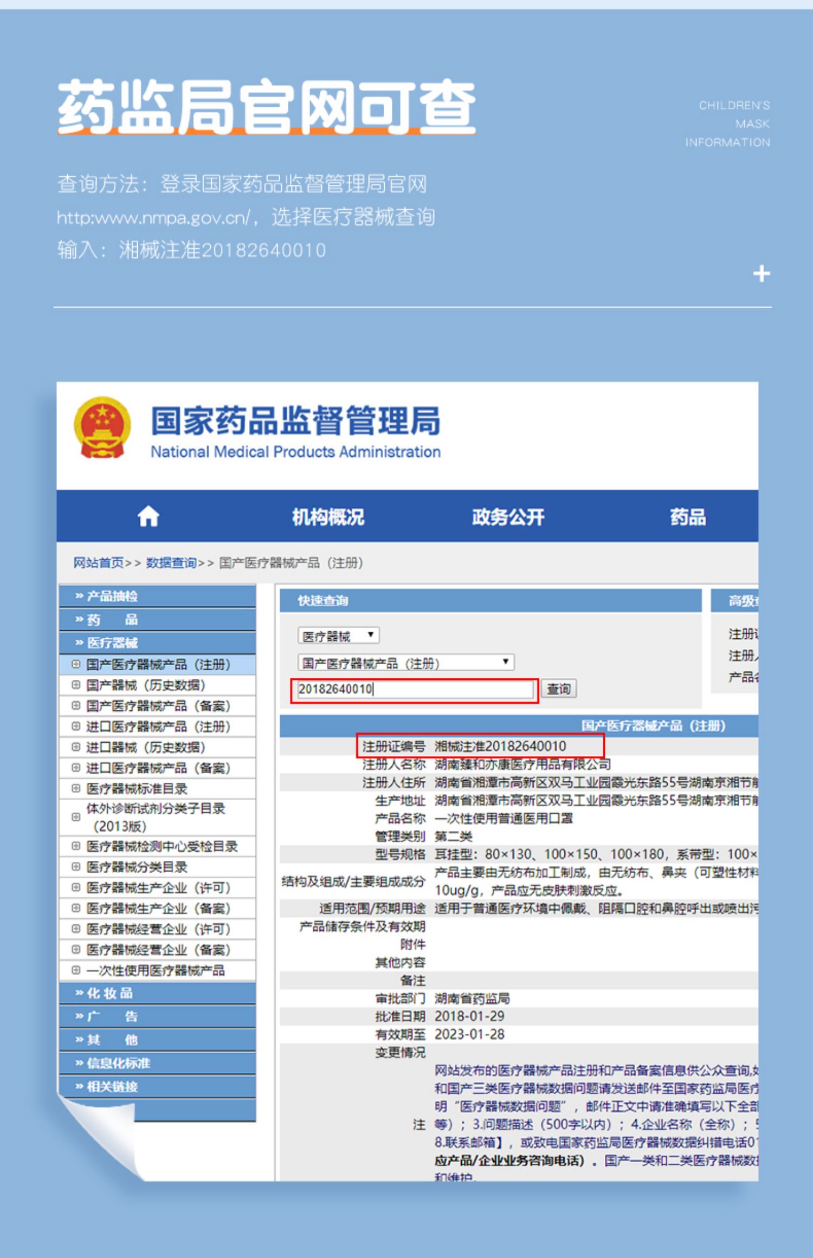Open the 药品 navigation menu
This screenshot has height=1258, width=813.
click(688, 517)
